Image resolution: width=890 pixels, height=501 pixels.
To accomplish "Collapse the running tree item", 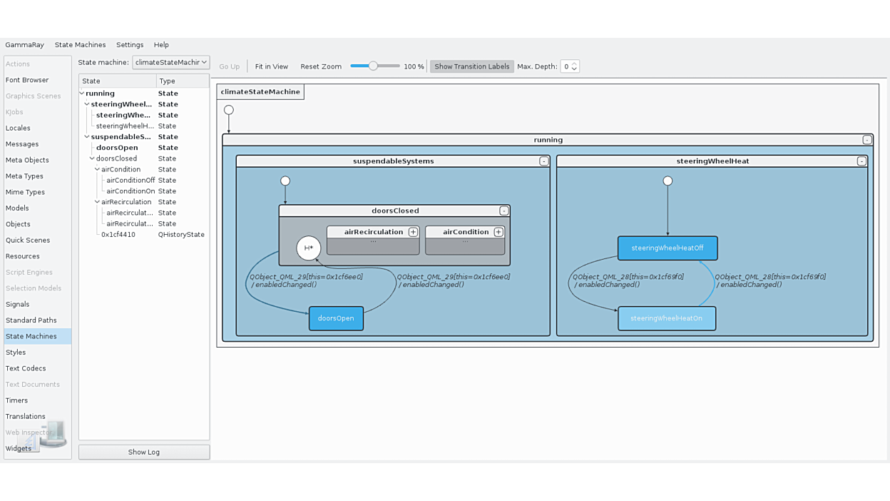I will 82,93.
